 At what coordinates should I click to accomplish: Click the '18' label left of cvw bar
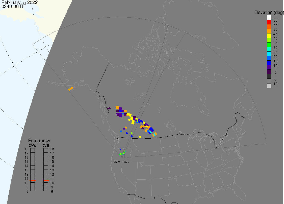tap(27, 149)
